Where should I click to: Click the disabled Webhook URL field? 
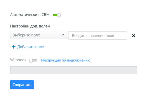click(74, 70)
